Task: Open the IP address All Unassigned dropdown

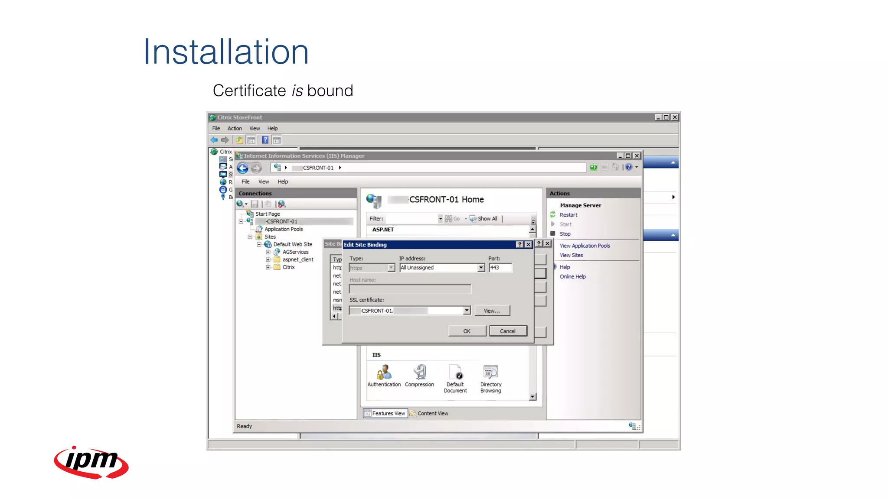Action: coord(481,268)
